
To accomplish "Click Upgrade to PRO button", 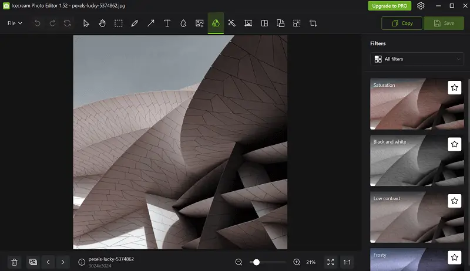I will coord(390,6).
